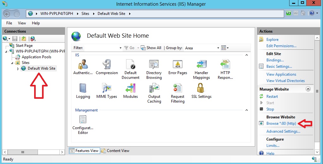
Task: Expand the Default Web Site tree node
Action: point(18,69)
